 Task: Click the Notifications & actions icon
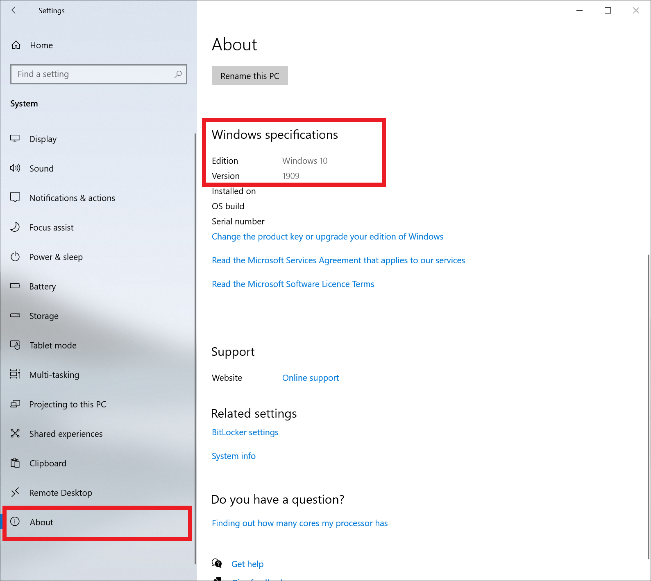click(x=15, y=198)
